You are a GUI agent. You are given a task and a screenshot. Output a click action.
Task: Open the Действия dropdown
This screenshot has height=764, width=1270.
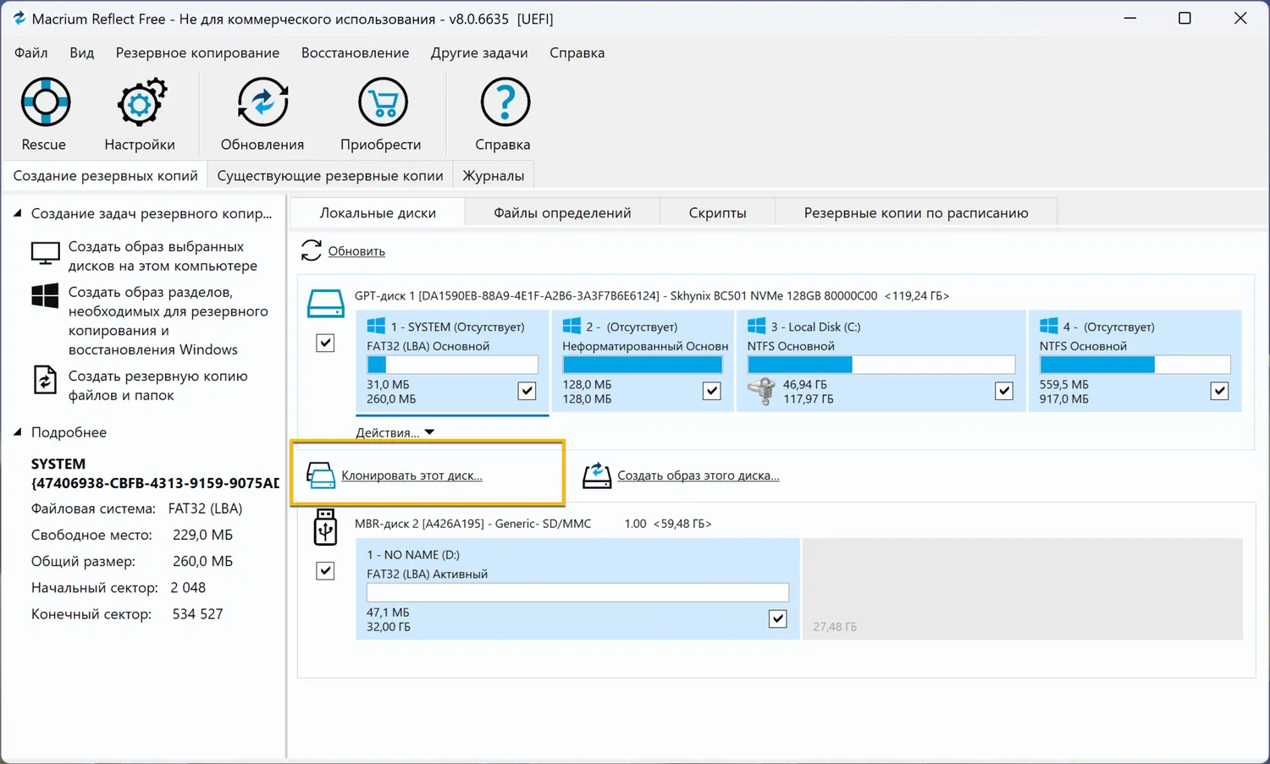click(x=395, y=432)
